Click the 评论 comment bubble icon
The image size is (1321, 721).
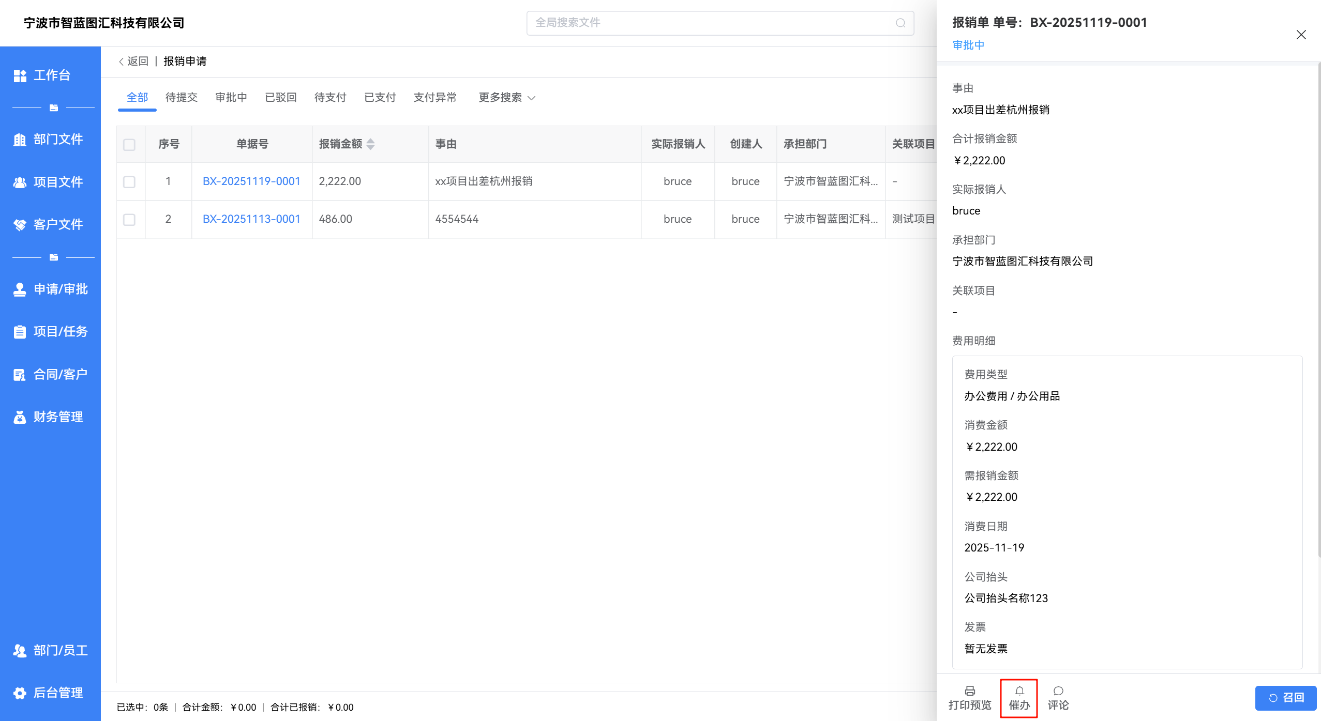click(1058, 691)
